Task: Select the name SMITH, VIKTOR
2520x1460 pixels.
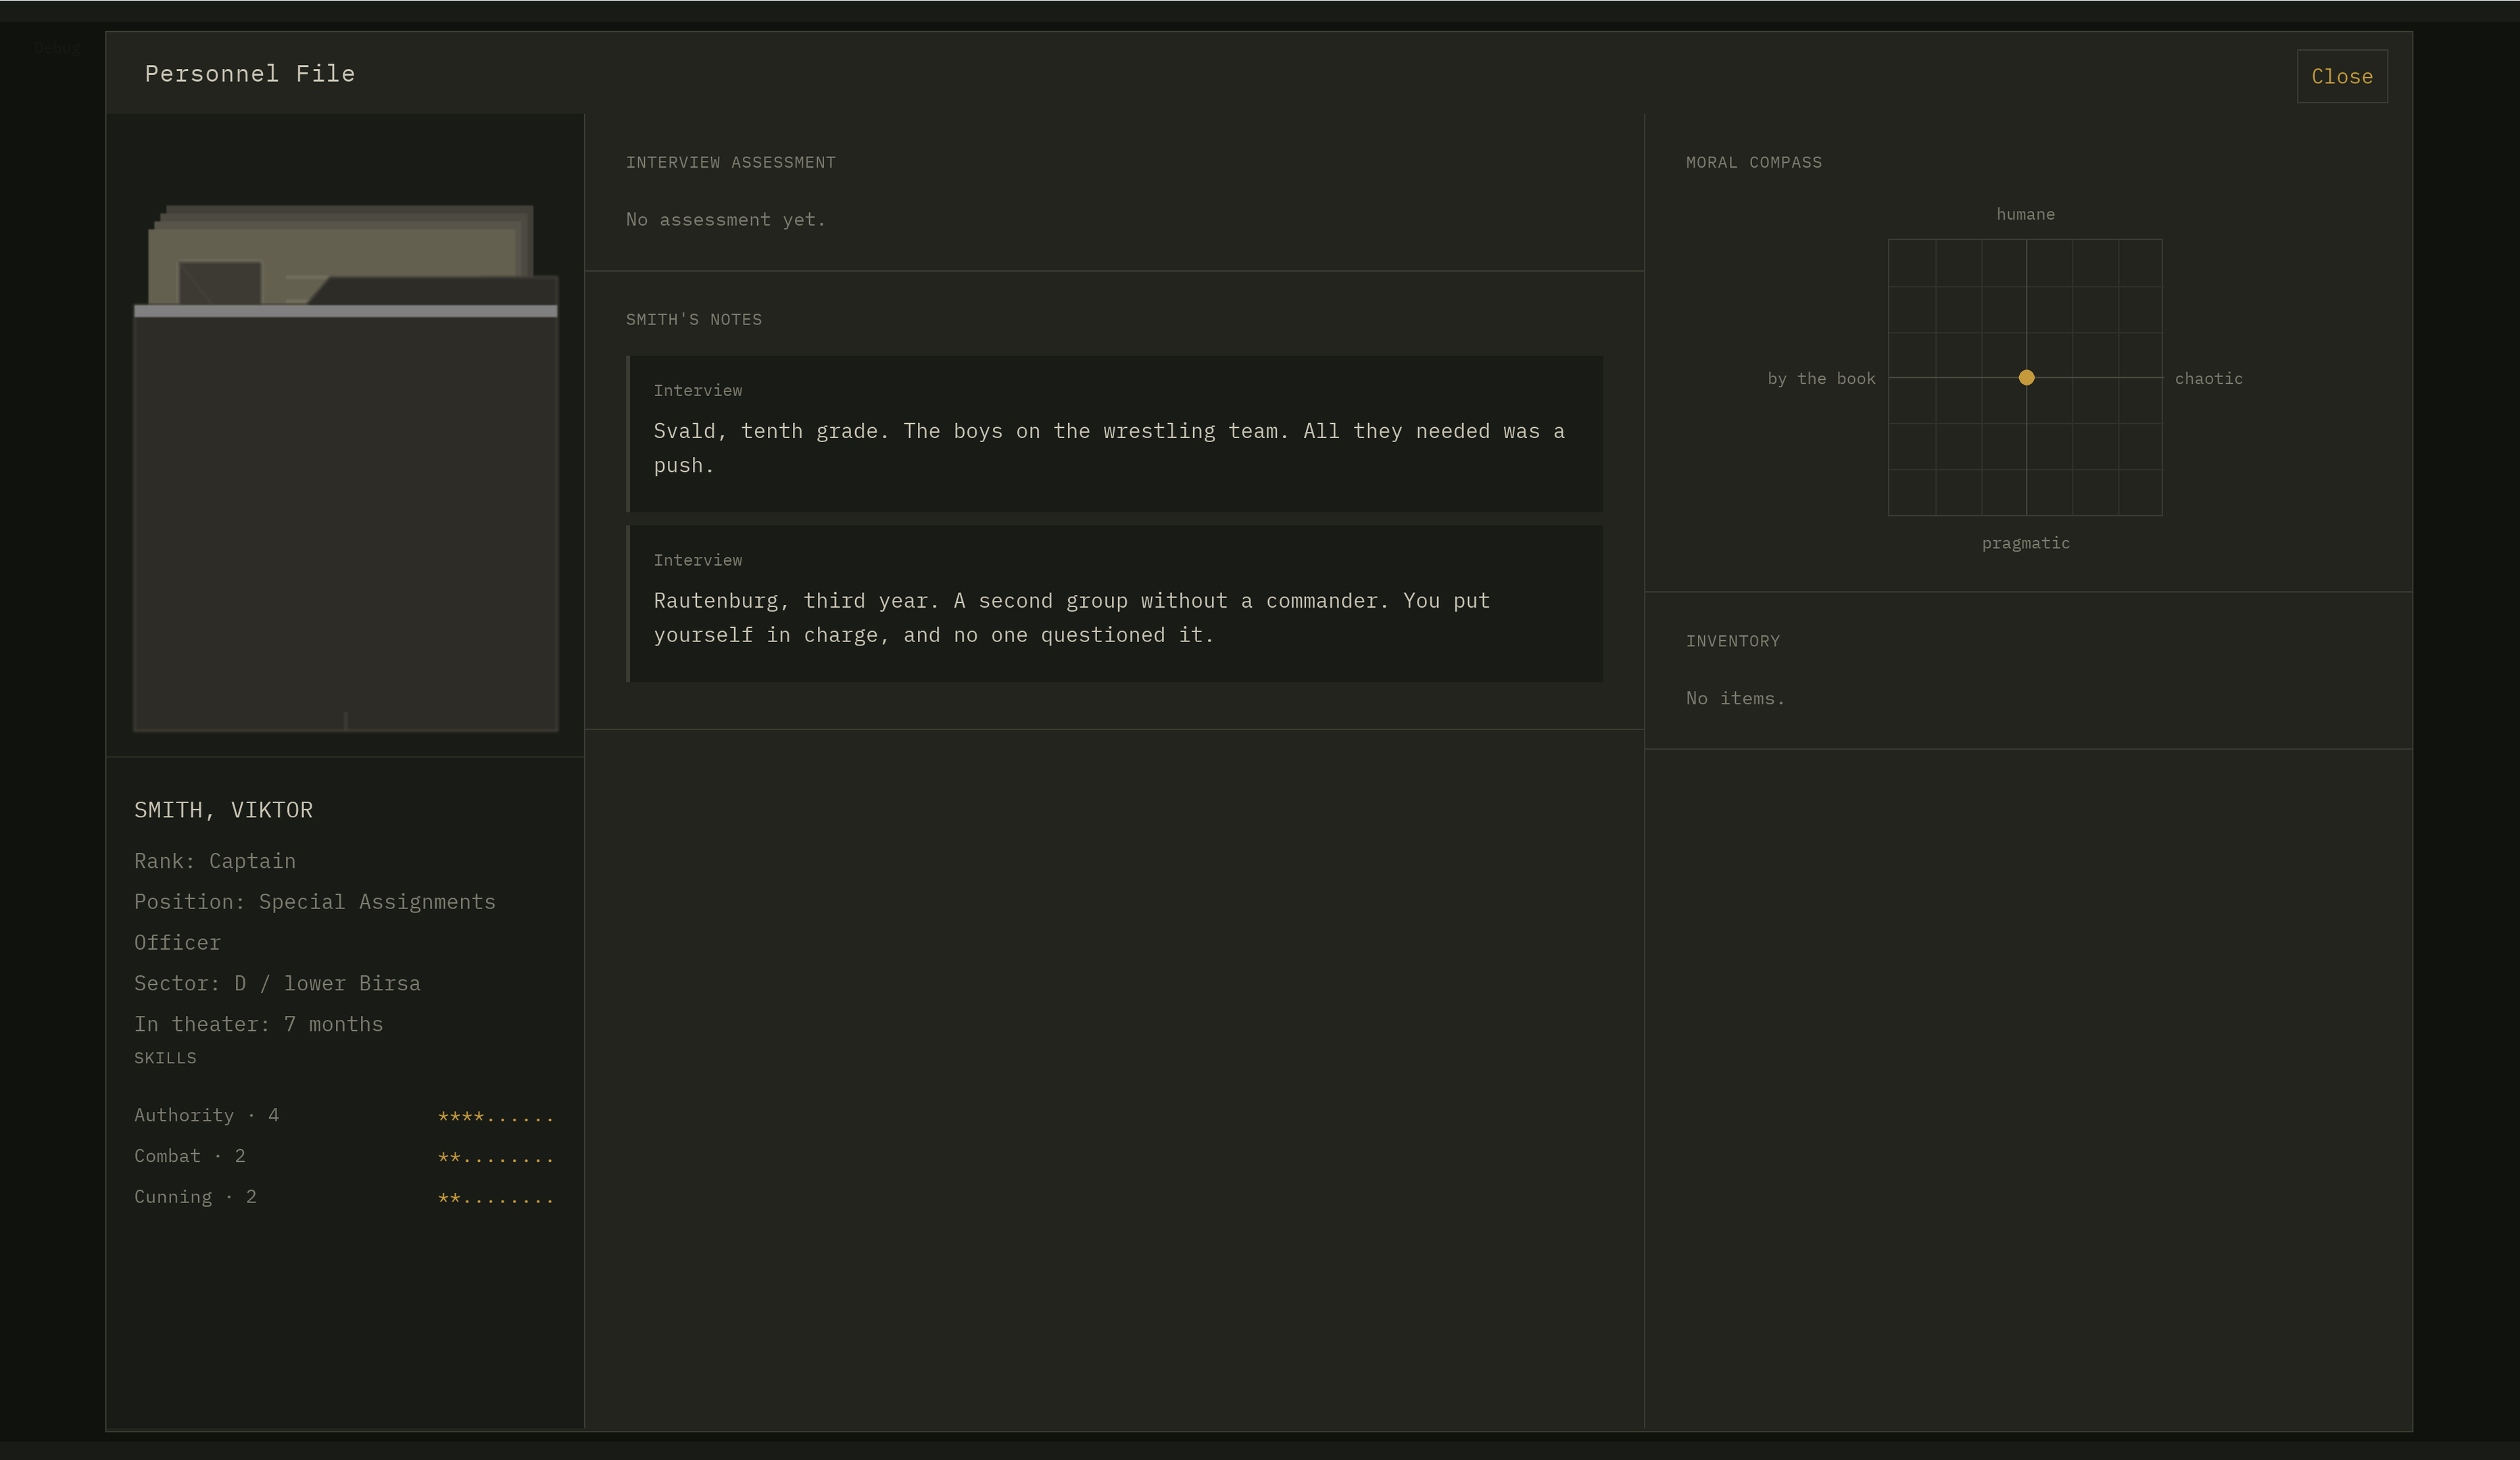Action: pos(223,810)
